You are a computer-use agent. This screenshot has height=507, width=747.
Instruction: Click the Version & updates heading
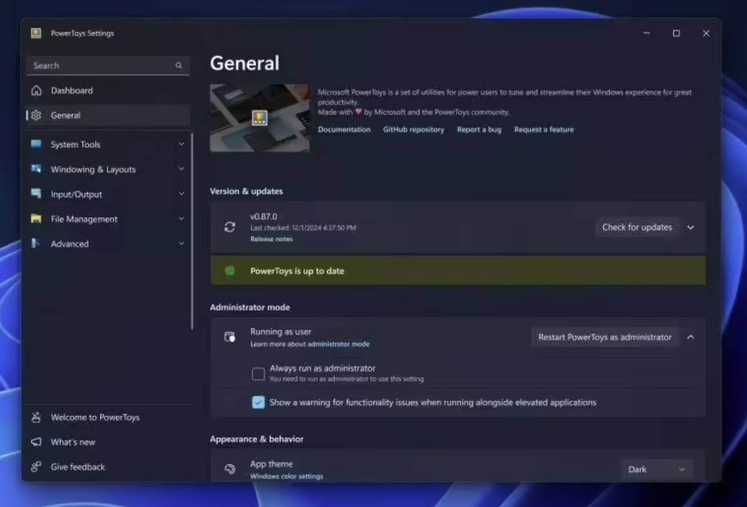point(246,191)
